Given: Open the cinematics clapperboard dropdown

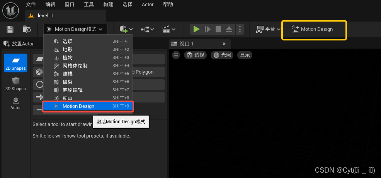Looking at the screenshot, I should (x=169, y=29).
